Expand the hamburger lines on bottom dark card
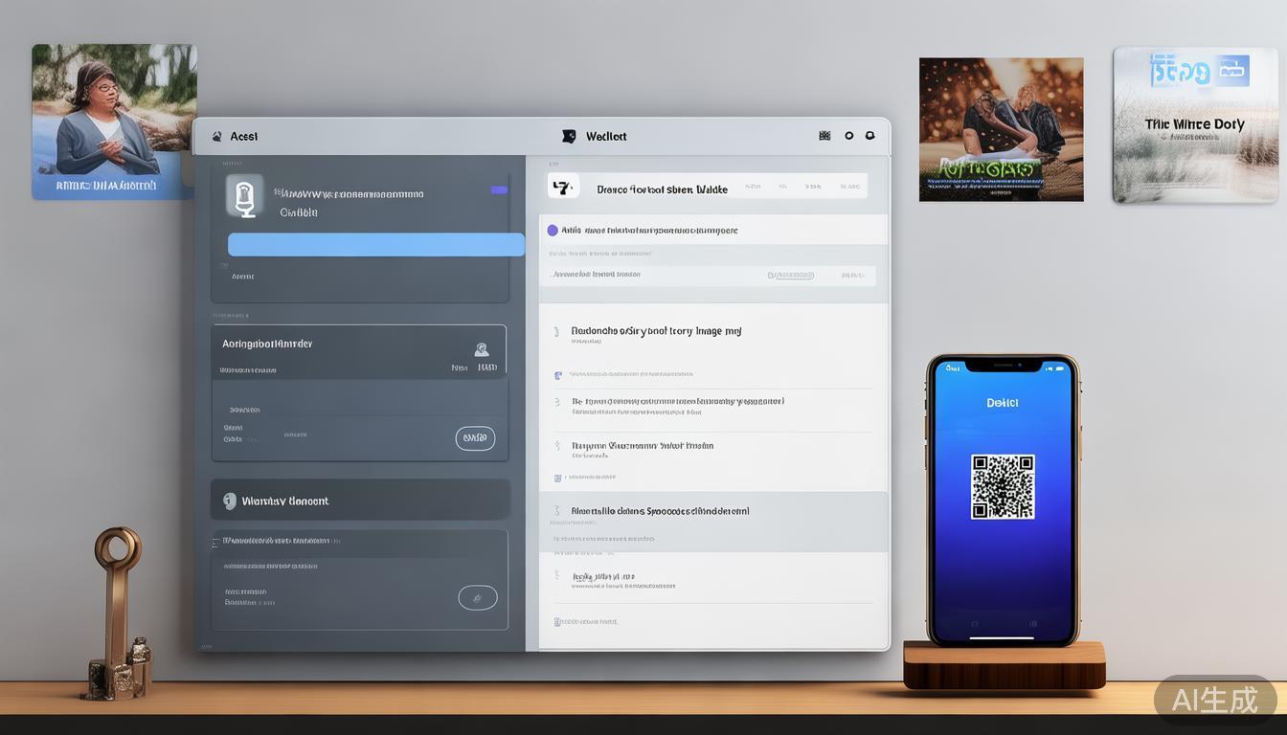 [216, 542]
